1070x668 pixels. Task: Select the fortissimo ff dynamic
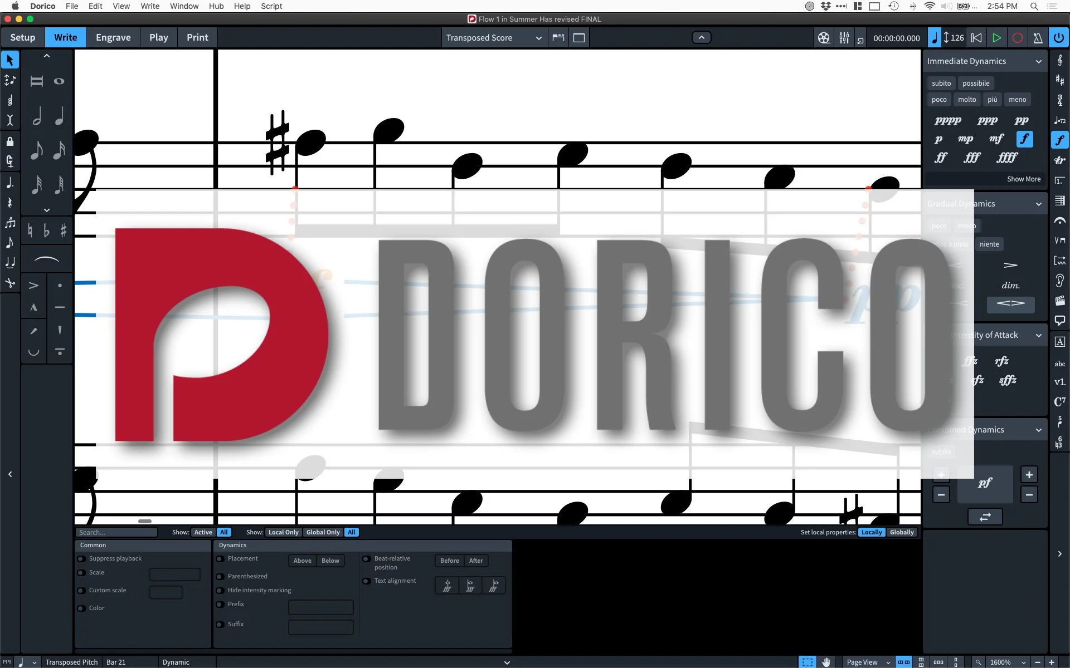click(941, 158)
